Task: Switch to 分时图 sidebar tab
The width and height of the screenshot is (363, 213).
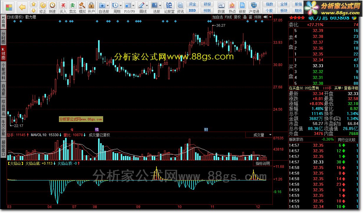Action: 3,38
